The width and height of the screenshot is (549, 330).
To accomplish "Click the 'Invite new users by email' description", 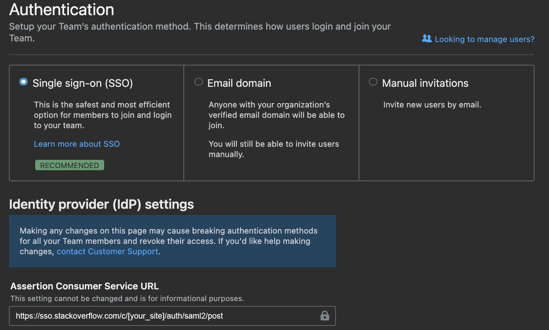I will pyautogui.click(x=432, y=105).
